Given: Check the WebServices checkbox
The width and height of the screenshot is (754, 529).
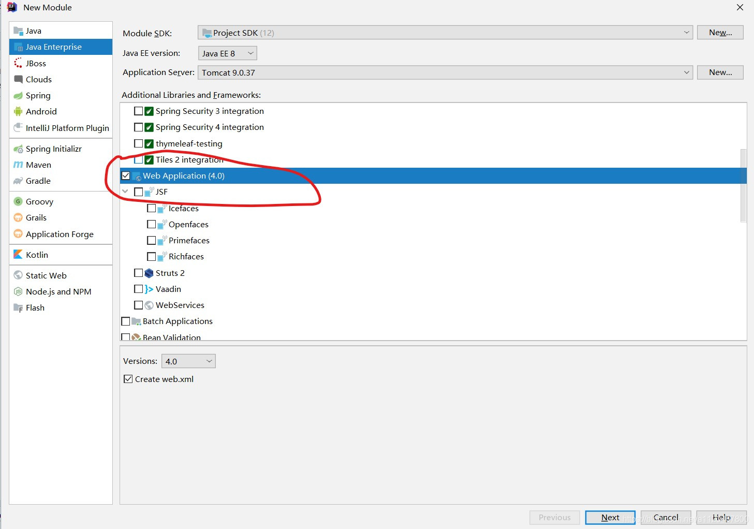Looking at the screenshot, I should coord(138,305).
